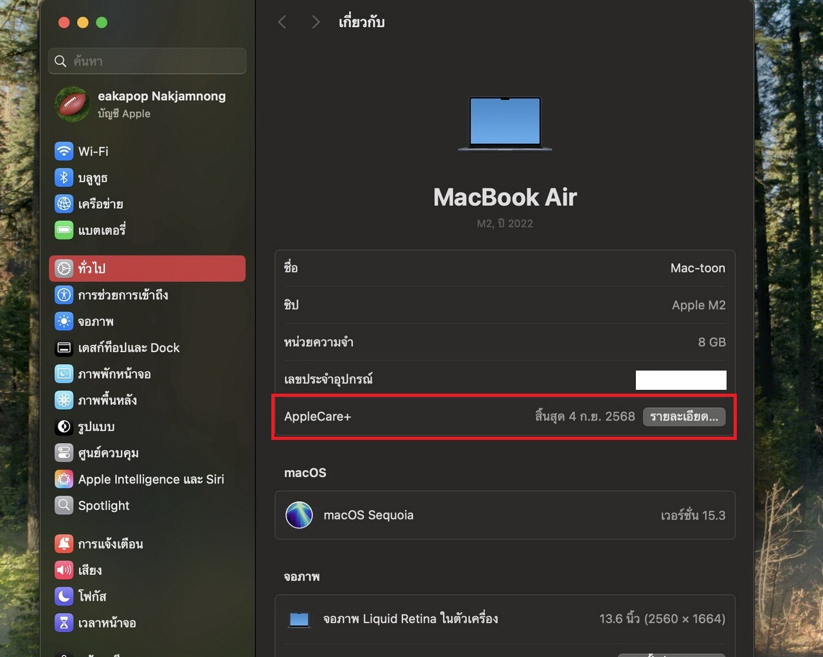The width and height of the screenshot is (823, 657).
Task: Open Screen Time (เวลาหน้าจอ) hourglass icon
Action: click(x=64, y=623)
